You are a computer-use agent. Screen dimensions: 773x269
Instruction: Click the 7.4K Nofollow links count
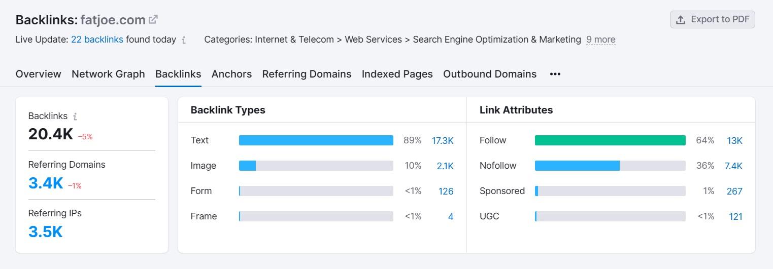point(733,166)
